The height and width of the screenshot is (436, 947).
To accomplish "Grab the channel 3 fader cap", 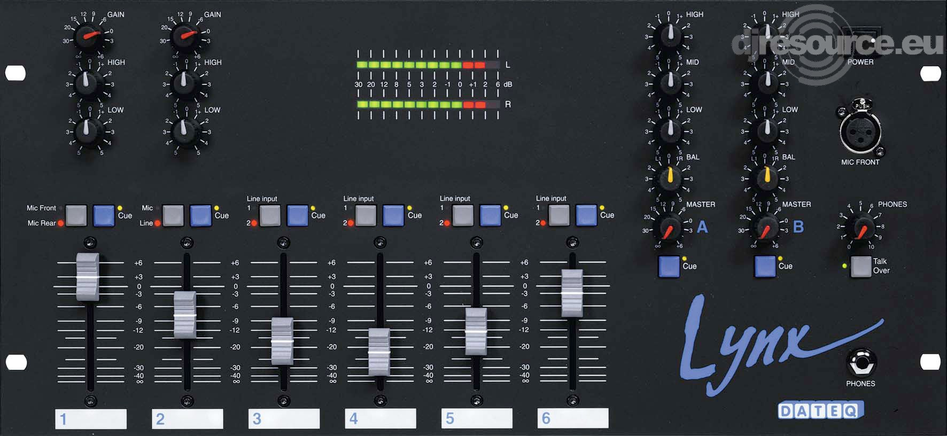I will point(282,341).
